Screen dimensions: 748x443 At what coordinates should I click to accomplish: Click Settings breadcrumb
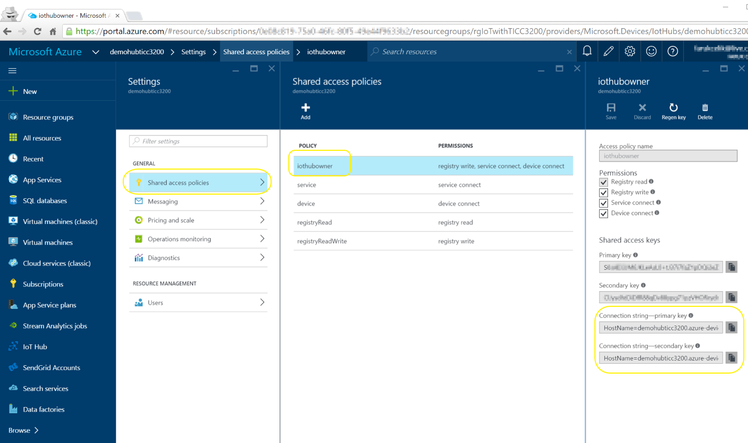pos(193,52)
